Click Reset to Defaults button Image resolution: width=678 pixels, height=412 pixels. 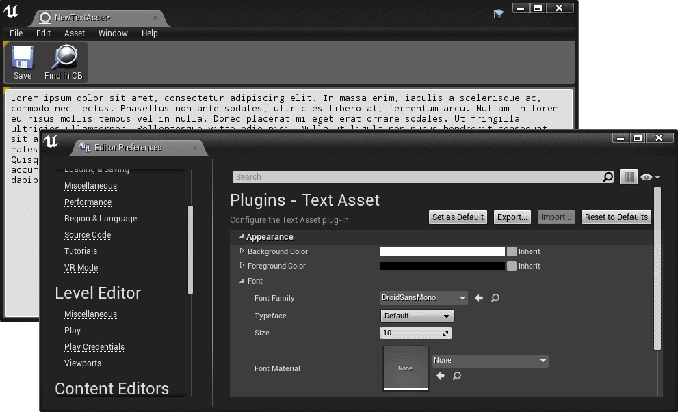(x=616, y=217)
